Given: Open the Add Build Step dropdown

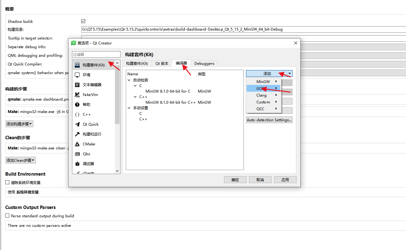Looking at the screenshot, I should click(x=19, y=124).
